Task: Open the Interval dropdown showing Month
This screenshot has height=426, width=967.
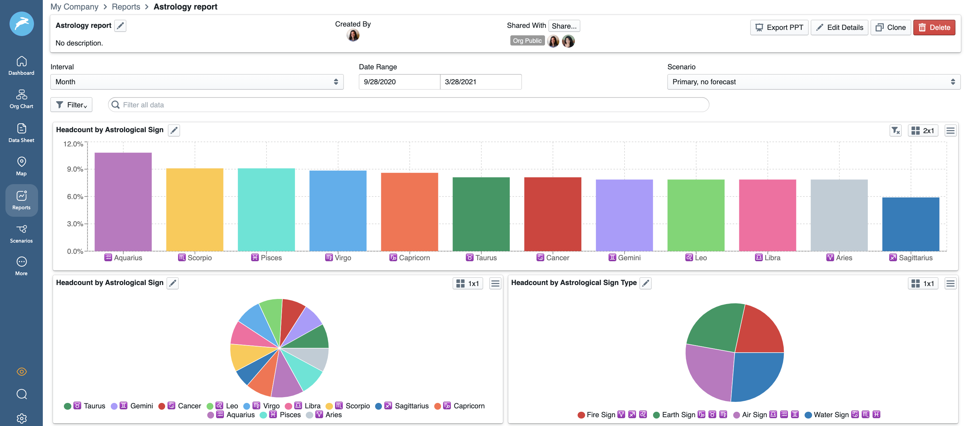Action: [197, 82]
